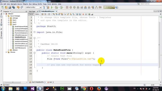Click the Build Project hammer icon
The height and width of the screenshot is (91, 162).
pyautogui.click(x=44, y=7)
